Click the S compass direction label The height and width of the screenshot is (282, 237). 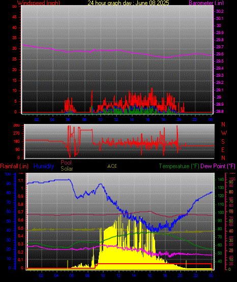pos(223,142)
